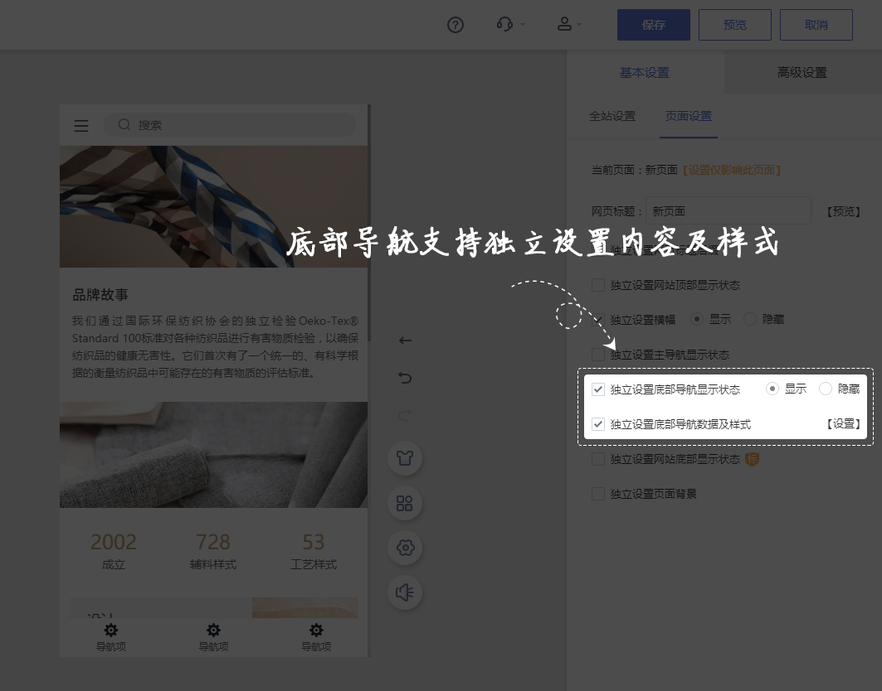Screen dimensions: 882x691
Task: Toggle 独立设置底部导航数据及样式 checkbox
Action: (x=598, y=424)
